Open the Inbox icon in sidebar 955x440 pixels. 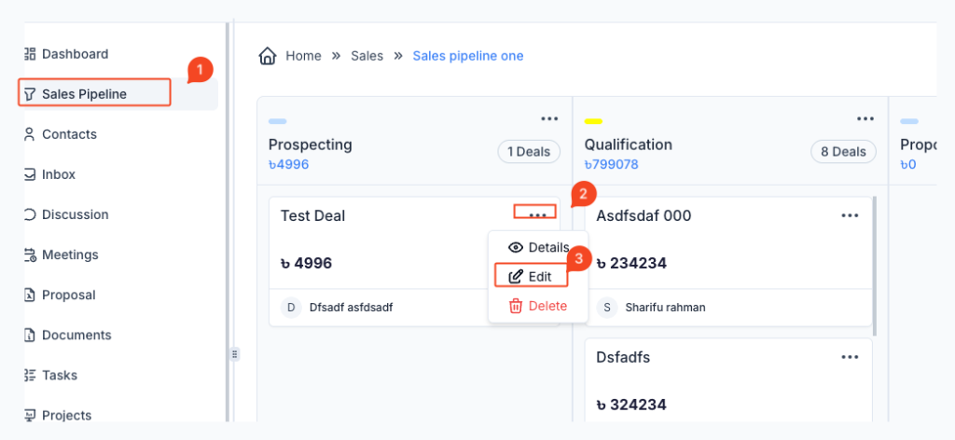[30, 174]
